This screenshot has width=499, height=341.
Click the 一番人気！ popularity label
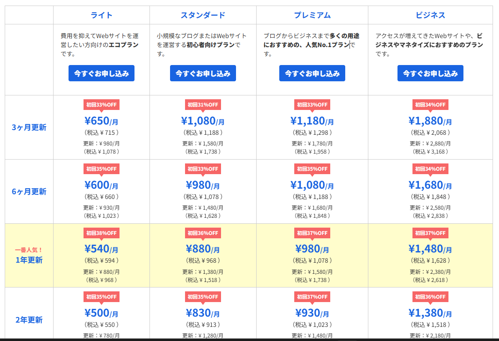pyautogui.click(x=29, y=250)
